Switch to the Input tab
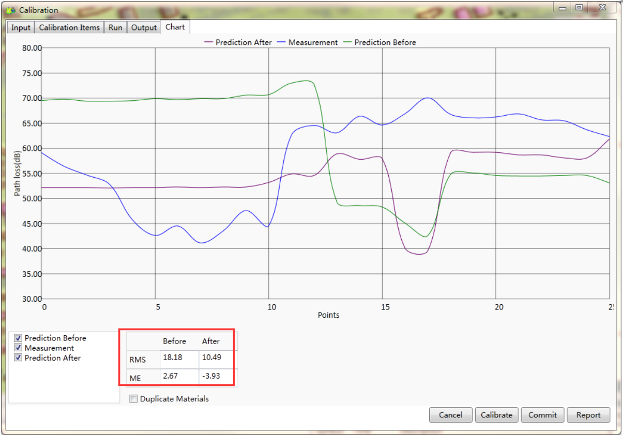623x436 pixels. coord(21,28)
